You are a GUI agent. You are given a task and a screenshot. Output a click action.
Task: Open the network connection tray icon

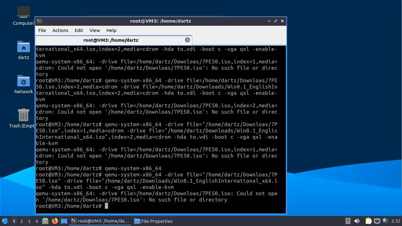tap(377, 221)
